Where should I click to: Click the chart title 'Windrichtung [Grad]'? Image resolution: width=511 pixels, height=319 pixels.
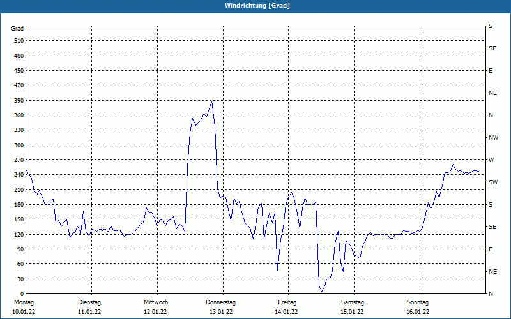click(257, 6)
